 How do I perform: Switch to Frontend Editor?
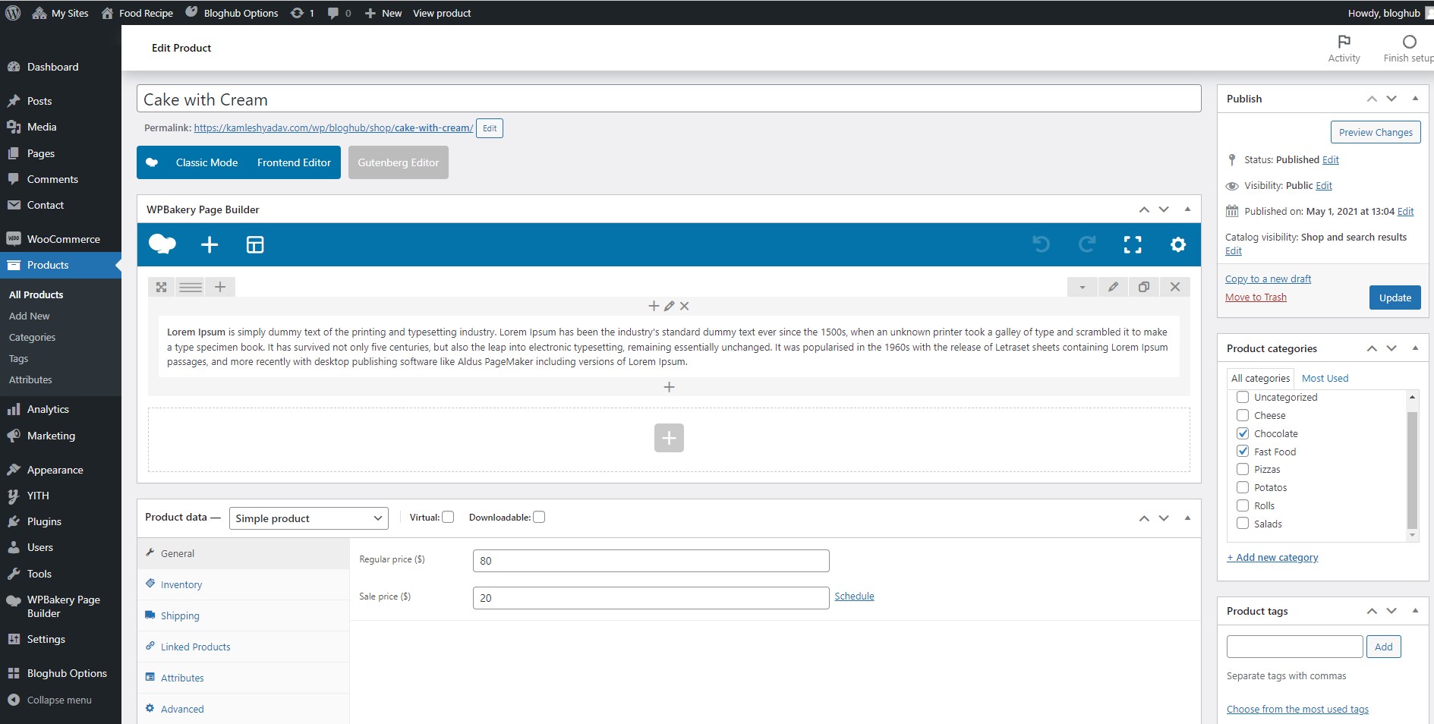(294, 162)
